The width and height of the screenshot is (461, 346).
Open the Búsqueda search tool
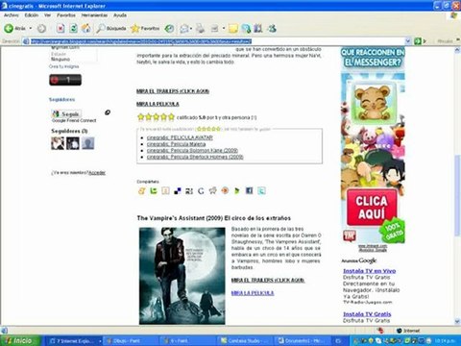click(111, 29)
